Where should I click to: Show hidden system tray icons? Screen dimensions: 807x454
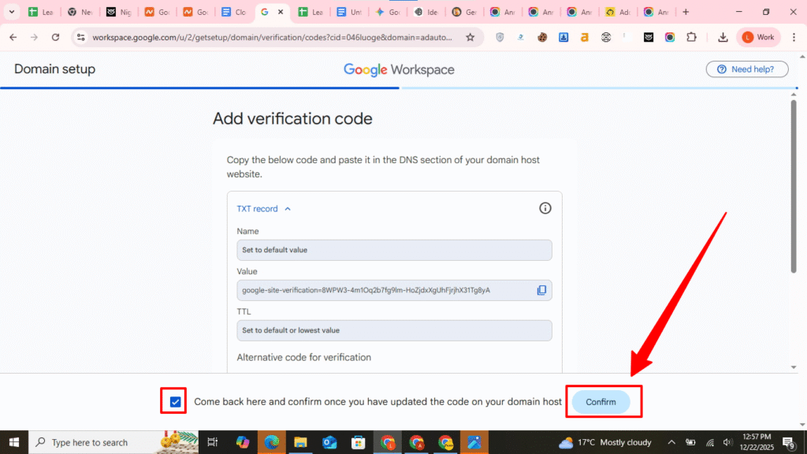671,442
